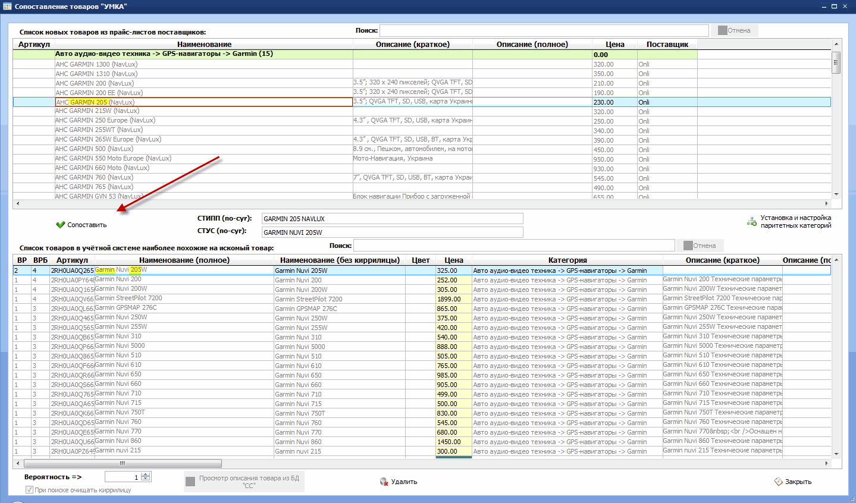Click the price 888.00 for Garmin Nuvi 5000
This screenshot has width=856, height=503.
[x=454, y=347]
